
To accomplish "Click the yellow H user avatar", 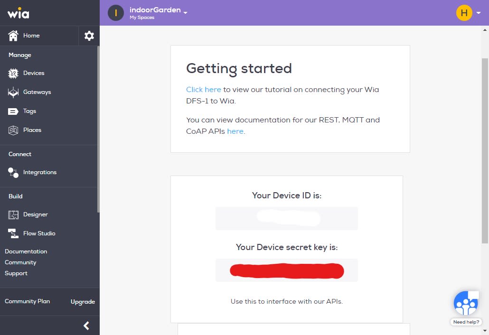I will (x=464, y=13).
